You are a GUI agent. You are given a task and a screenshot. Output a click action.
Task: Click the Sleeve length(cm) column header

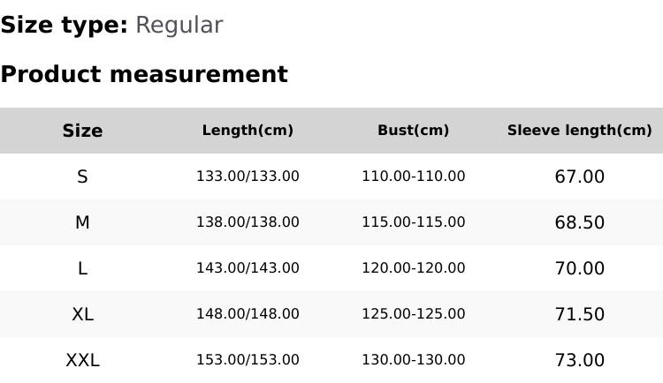(579, 131)
